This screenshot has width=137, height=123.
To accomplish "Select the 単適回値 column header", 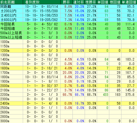I will click(x=129, y=2).
